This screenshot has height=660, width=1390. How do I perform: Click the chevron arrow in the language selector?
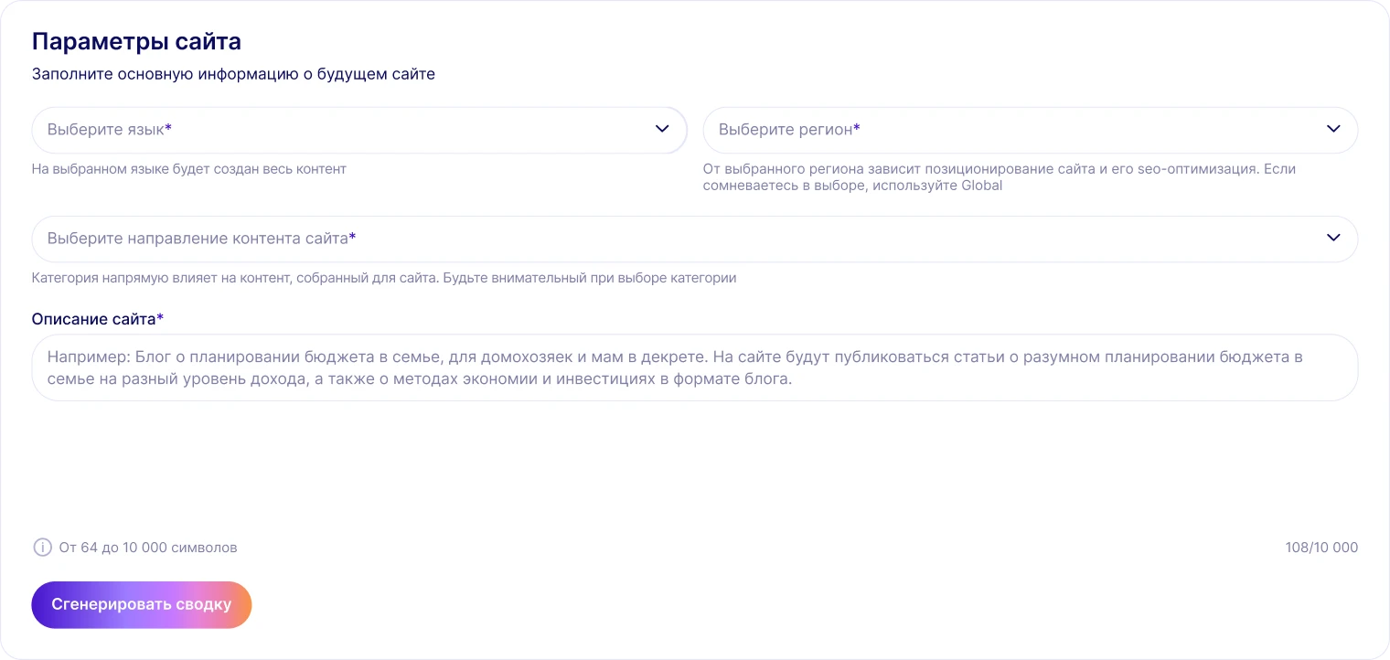click(662, 129)
